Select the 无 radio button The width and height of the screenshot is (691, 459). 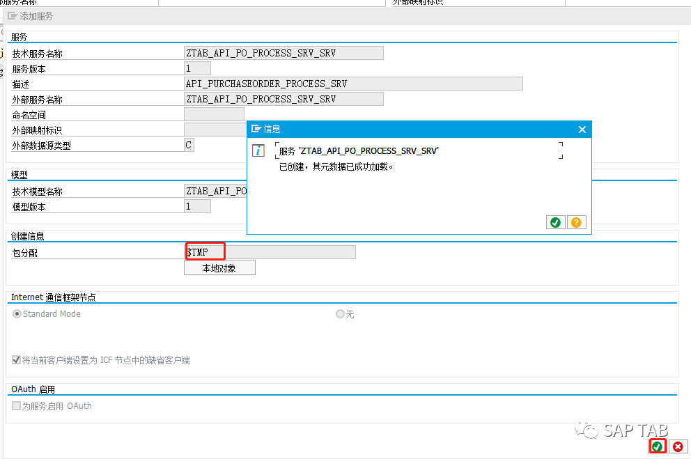point(340,313)
